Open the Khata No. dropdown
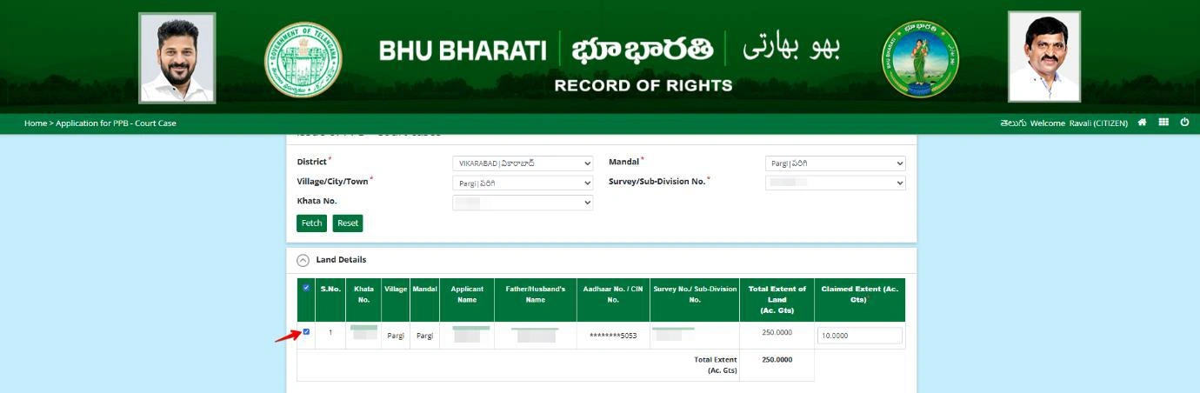 (x=523, y=203)
